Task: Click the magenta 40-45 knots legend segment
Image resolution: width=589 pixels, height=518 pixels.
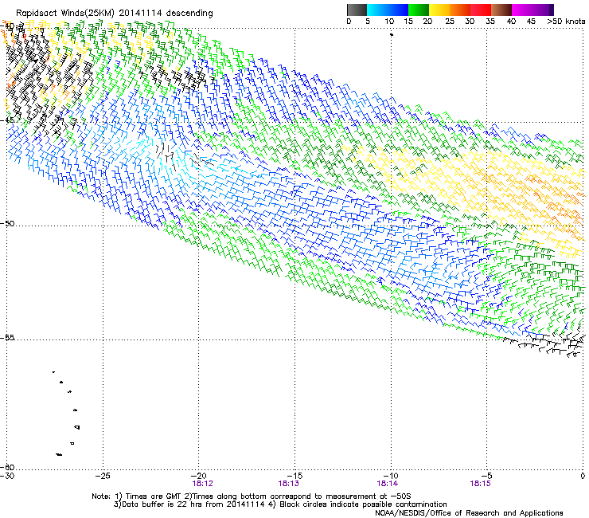Action: coord(522,10)
